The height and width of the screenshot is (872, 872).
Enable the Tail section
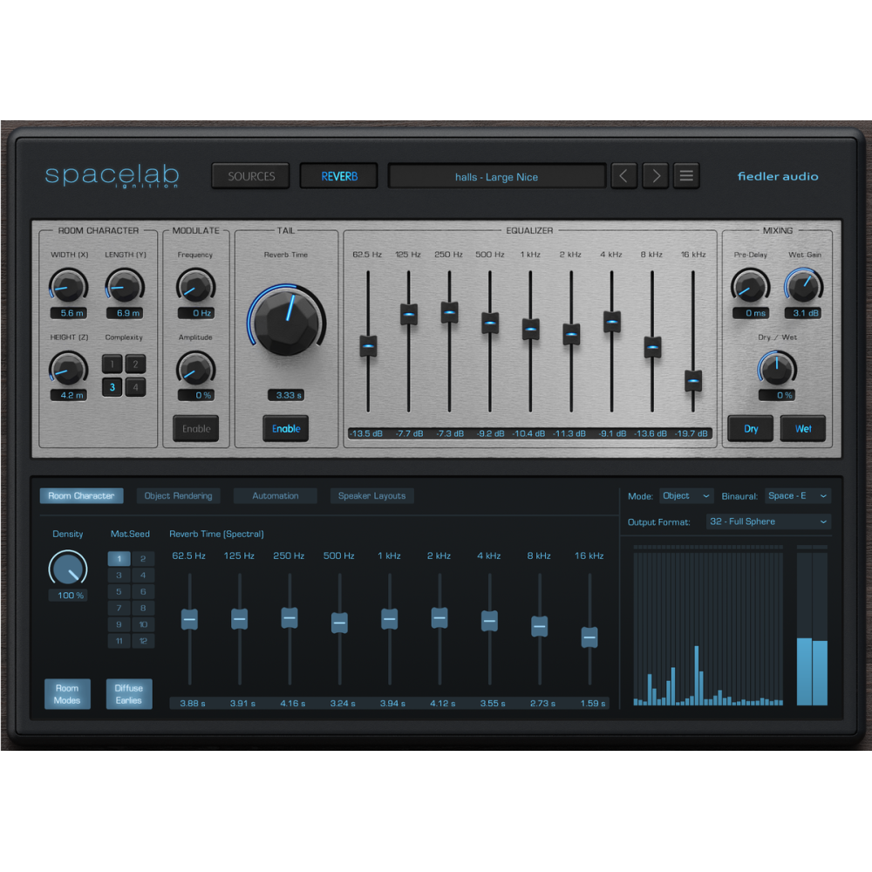click(x=286, y=428)
